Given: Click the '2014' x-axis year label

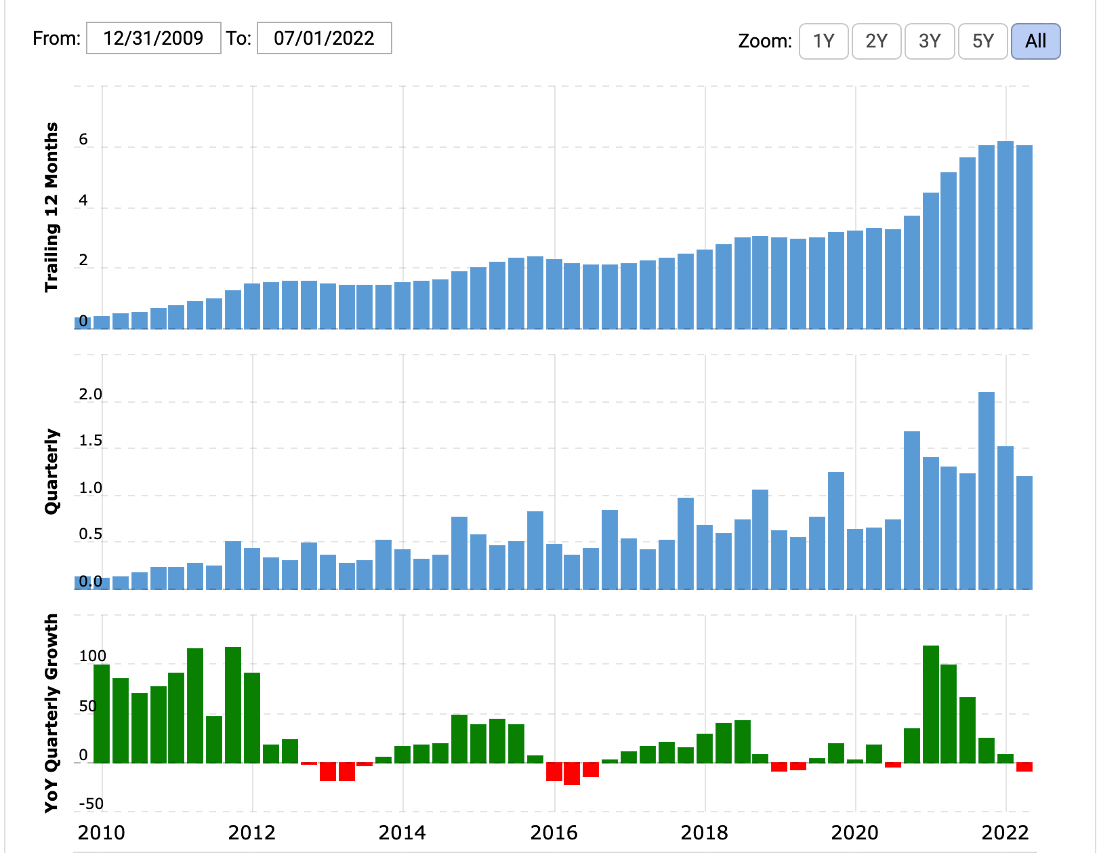Looking at the screenshot, I should 402,833.
